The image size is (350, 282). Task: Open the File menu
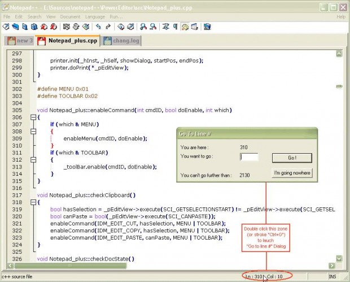click(x=7, y=17)
